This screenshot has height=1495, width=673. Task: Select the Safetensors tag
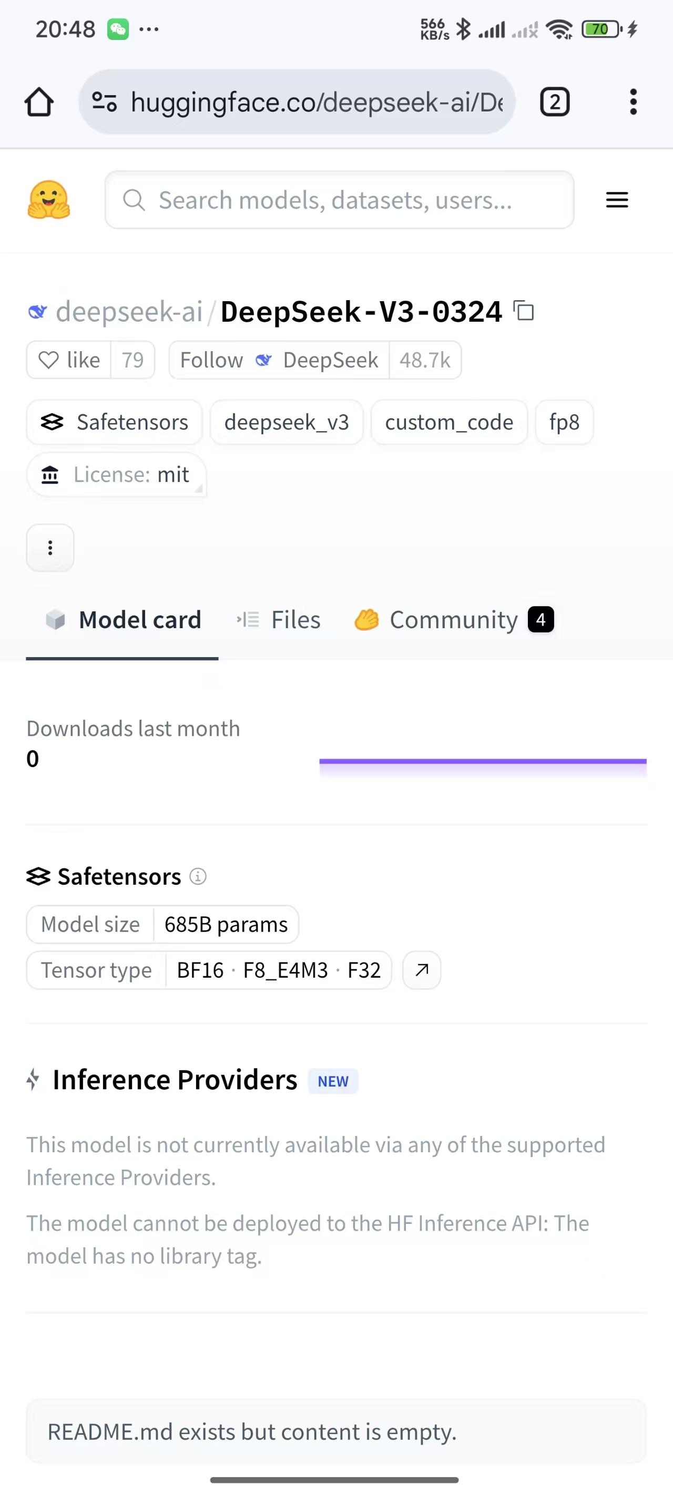[115, 422]
